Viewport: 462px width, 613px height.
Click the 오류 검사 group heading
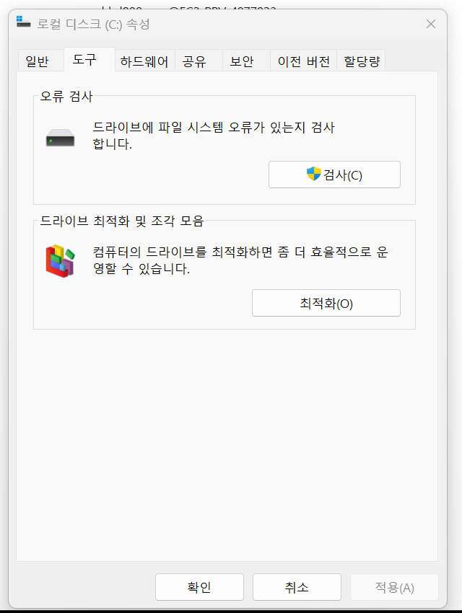[67, 96]
